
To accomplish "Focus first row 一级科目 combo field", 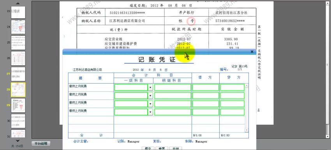I will pyautogui.click(x=131, y=87).
